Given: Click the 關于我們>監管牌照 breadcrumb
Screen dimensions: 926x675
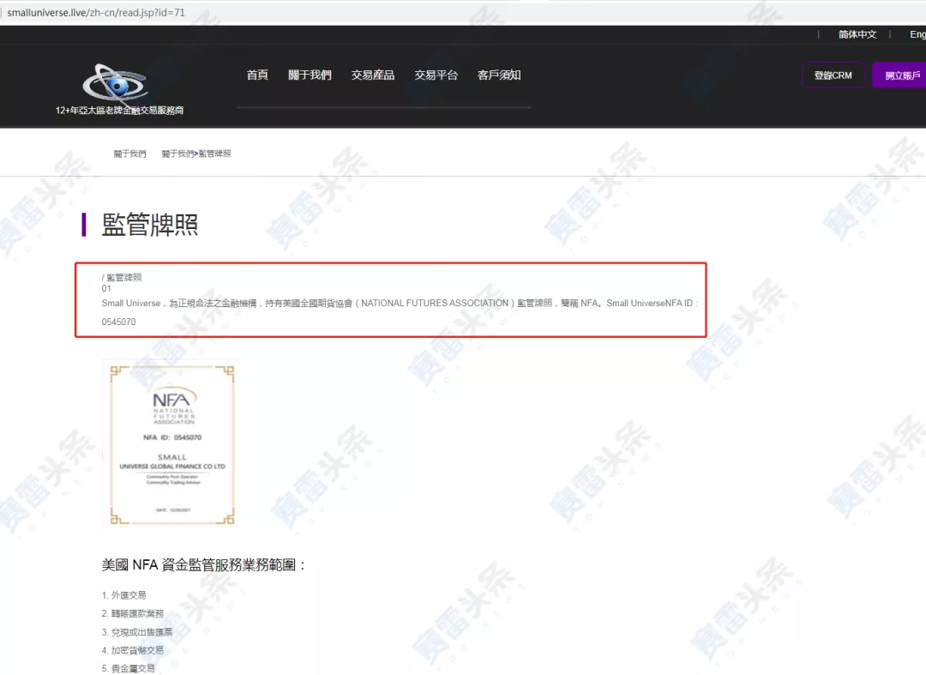Looking at the screenshot, I should click(x=196, y=154).
